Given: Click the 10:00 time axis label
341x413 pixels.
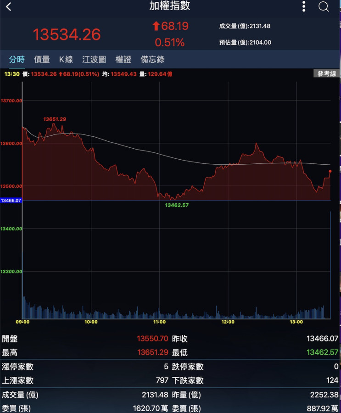Looking at the screenshot, I should click(x=91, y=322).
